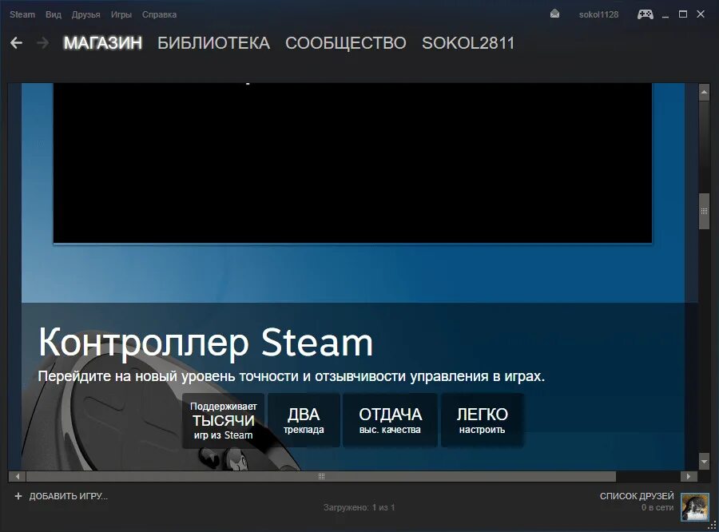
Task: Open the inbox envelope notifications icon
Action: [x=555, y=14]
